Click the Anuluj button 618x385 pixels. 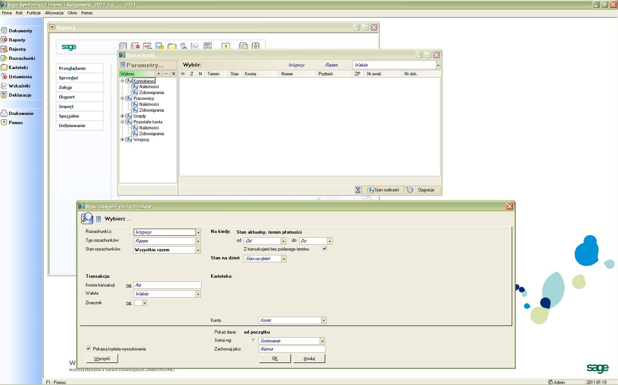[309, 359]
